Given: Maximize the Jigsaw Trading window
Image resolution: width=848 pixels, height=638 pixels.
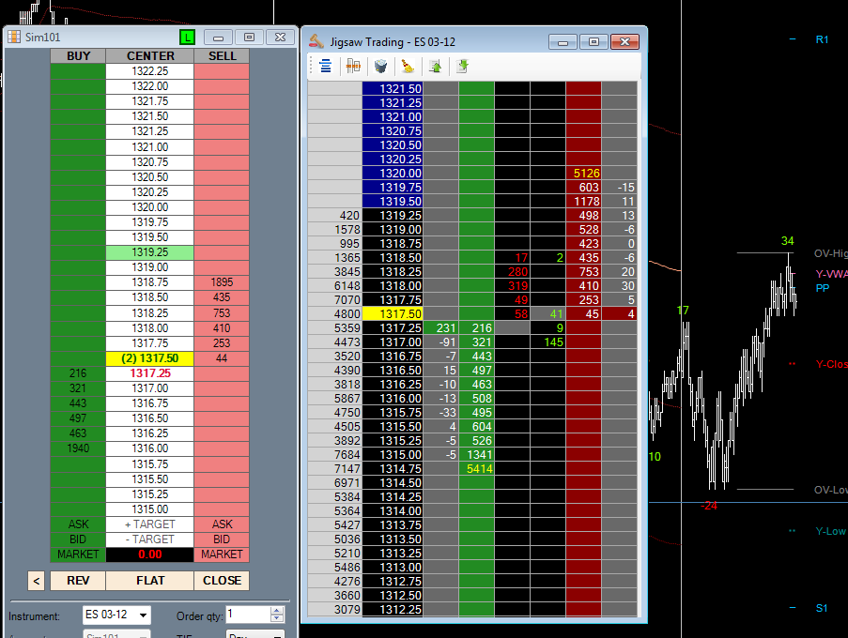Looking at the screenshot, I should point(594,42).
